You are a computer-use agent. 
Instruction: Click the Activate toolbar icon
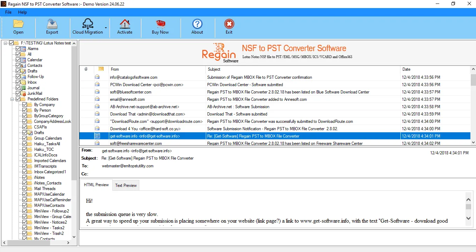click(x=125, y=24)
